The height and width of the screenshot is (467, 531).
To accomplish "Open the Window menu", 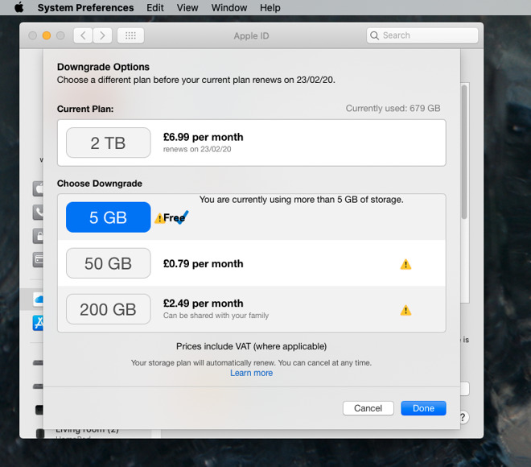I will [x=229, y=8].
